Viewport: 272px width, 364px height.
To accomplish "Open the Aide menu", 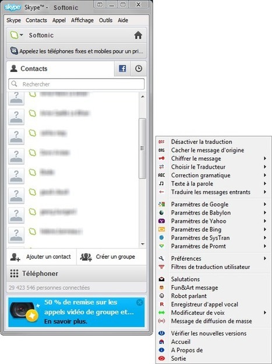I will tap(123, 20).
